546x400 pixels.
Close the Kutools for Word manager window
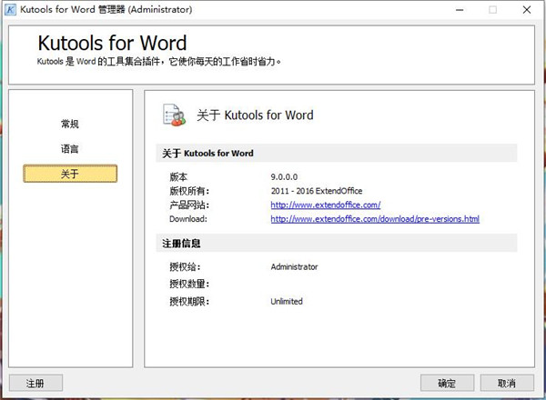coord(531,10)
